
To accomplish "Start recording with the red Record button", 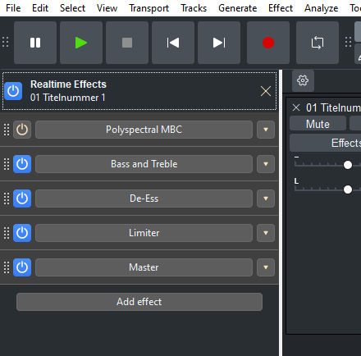I will click(x=268, y=43).
